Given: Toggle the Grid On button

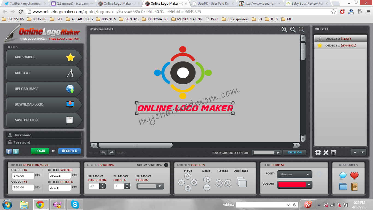Looking at the screenshot, I should [x=295, y=153].
